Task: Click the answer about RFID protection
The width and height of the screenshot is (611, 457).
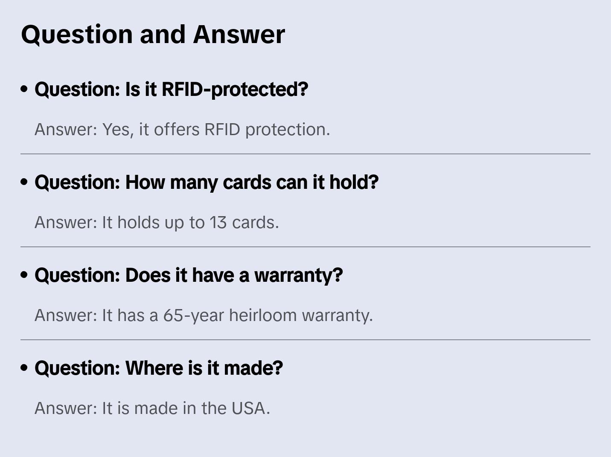Action: point(182,130)
